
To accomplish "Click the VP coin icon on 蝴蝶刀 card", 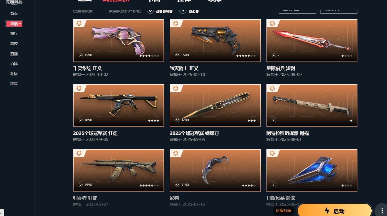I will (177, 120).
